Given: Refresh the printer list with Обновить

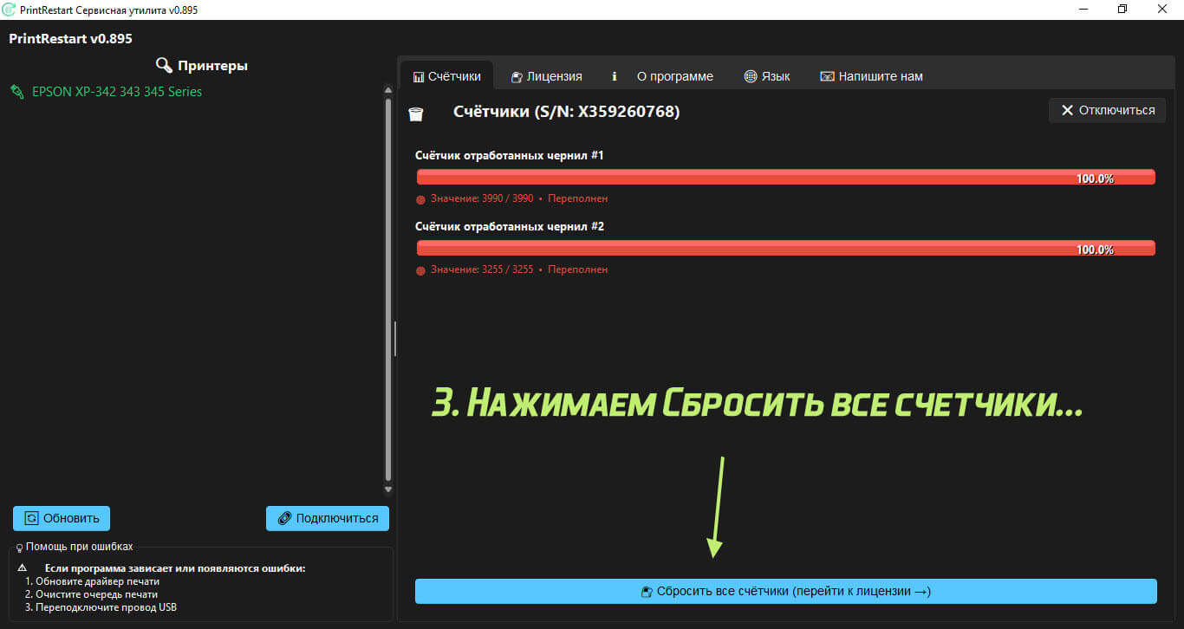Looking at the screenshot, I should click(62, 518).
